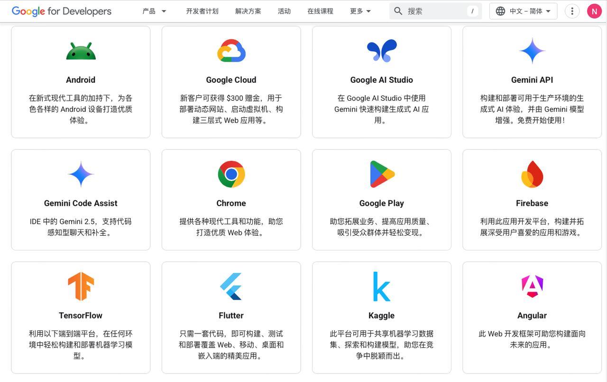Expand the 更多 dropdown menu

360,11
